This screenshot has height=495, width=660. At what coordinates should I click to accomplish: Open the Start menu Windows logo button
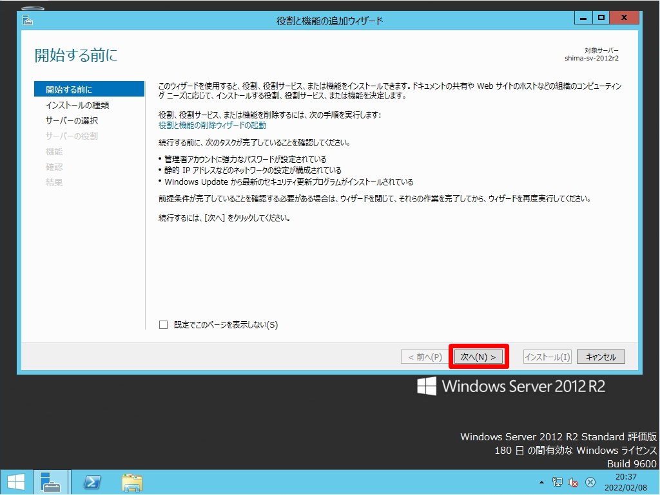click(x=16, y=482)
